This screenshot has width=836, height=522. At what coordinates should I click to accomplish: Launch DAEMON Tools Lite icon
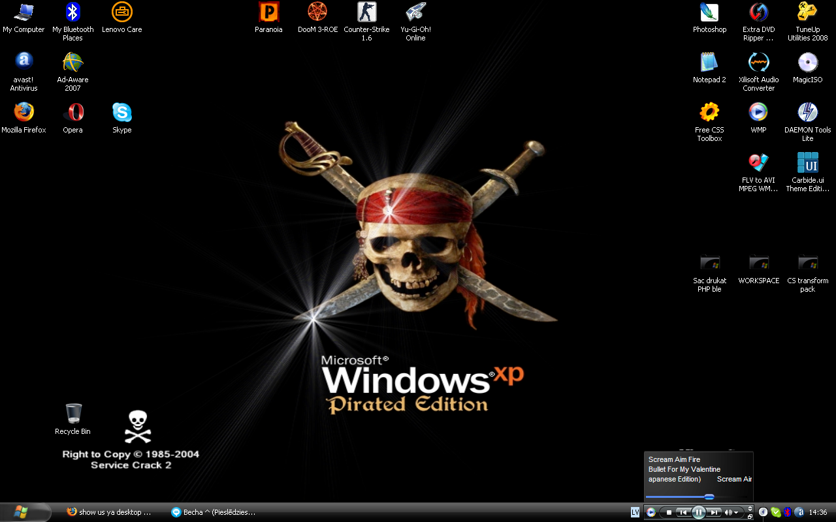[807, 123]
